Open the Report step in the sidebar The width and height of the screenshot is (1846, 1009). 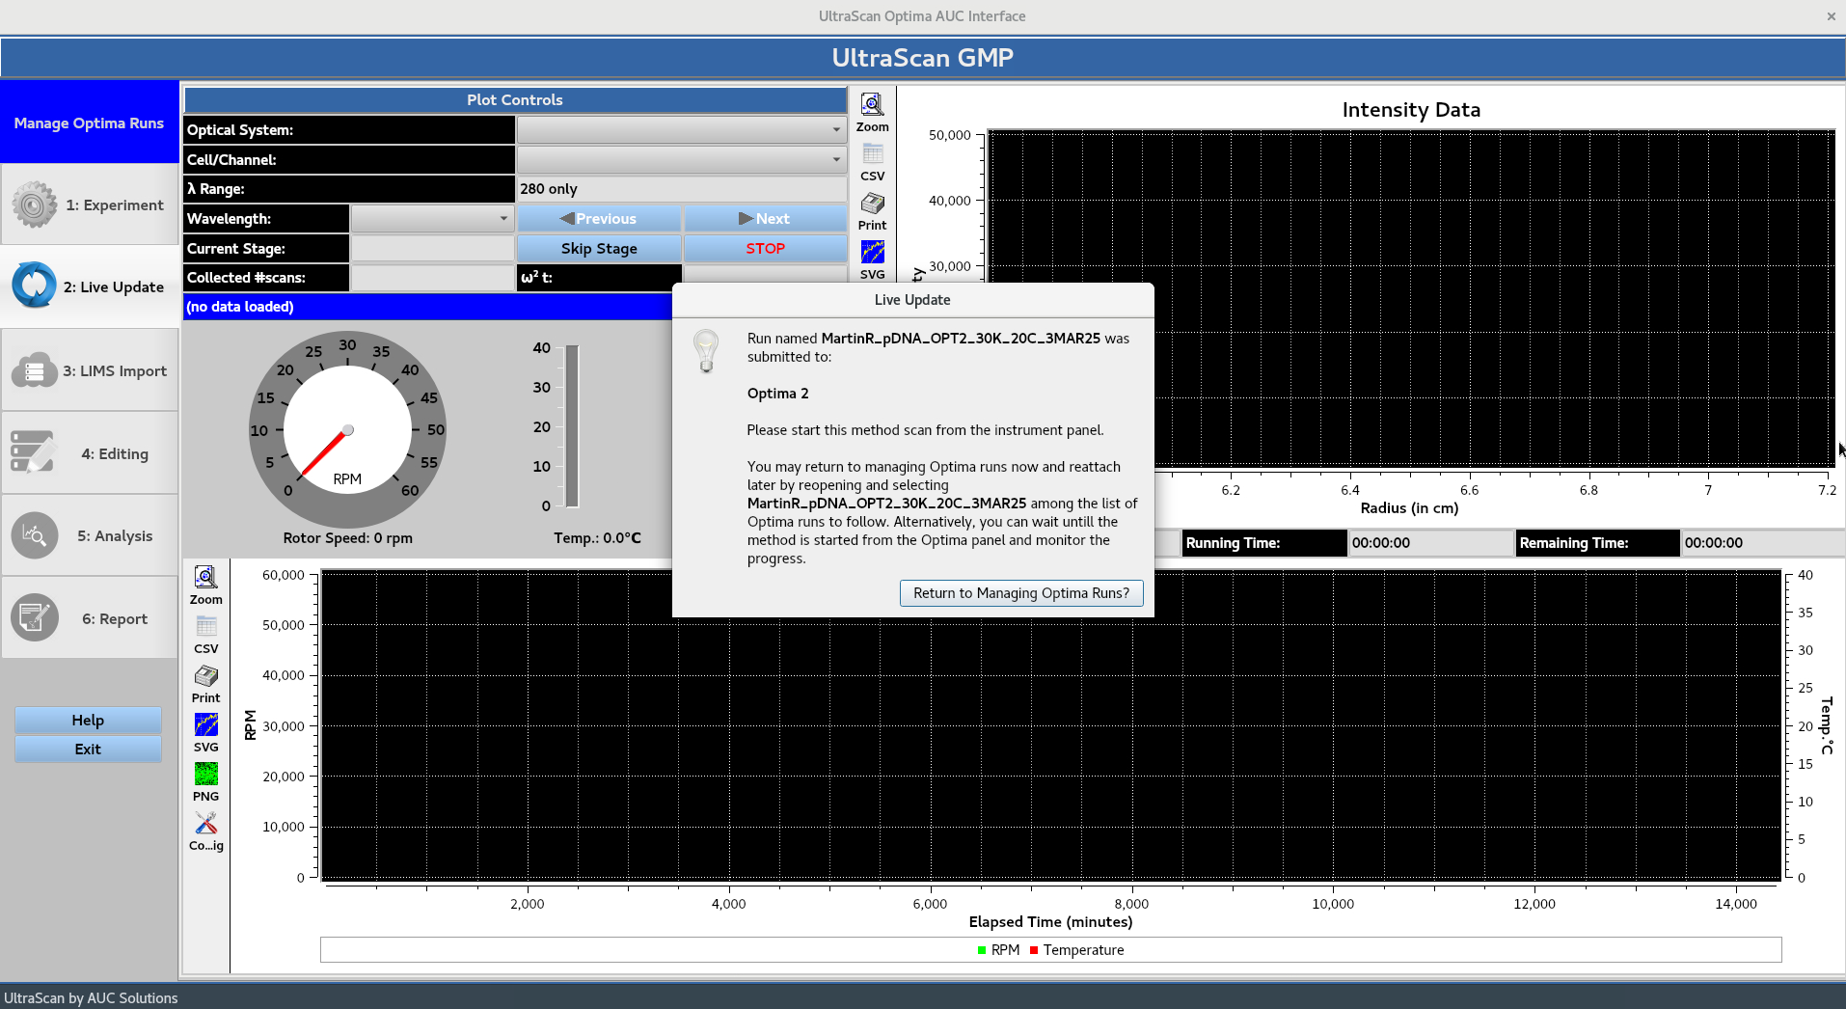[x=89, y=617]
